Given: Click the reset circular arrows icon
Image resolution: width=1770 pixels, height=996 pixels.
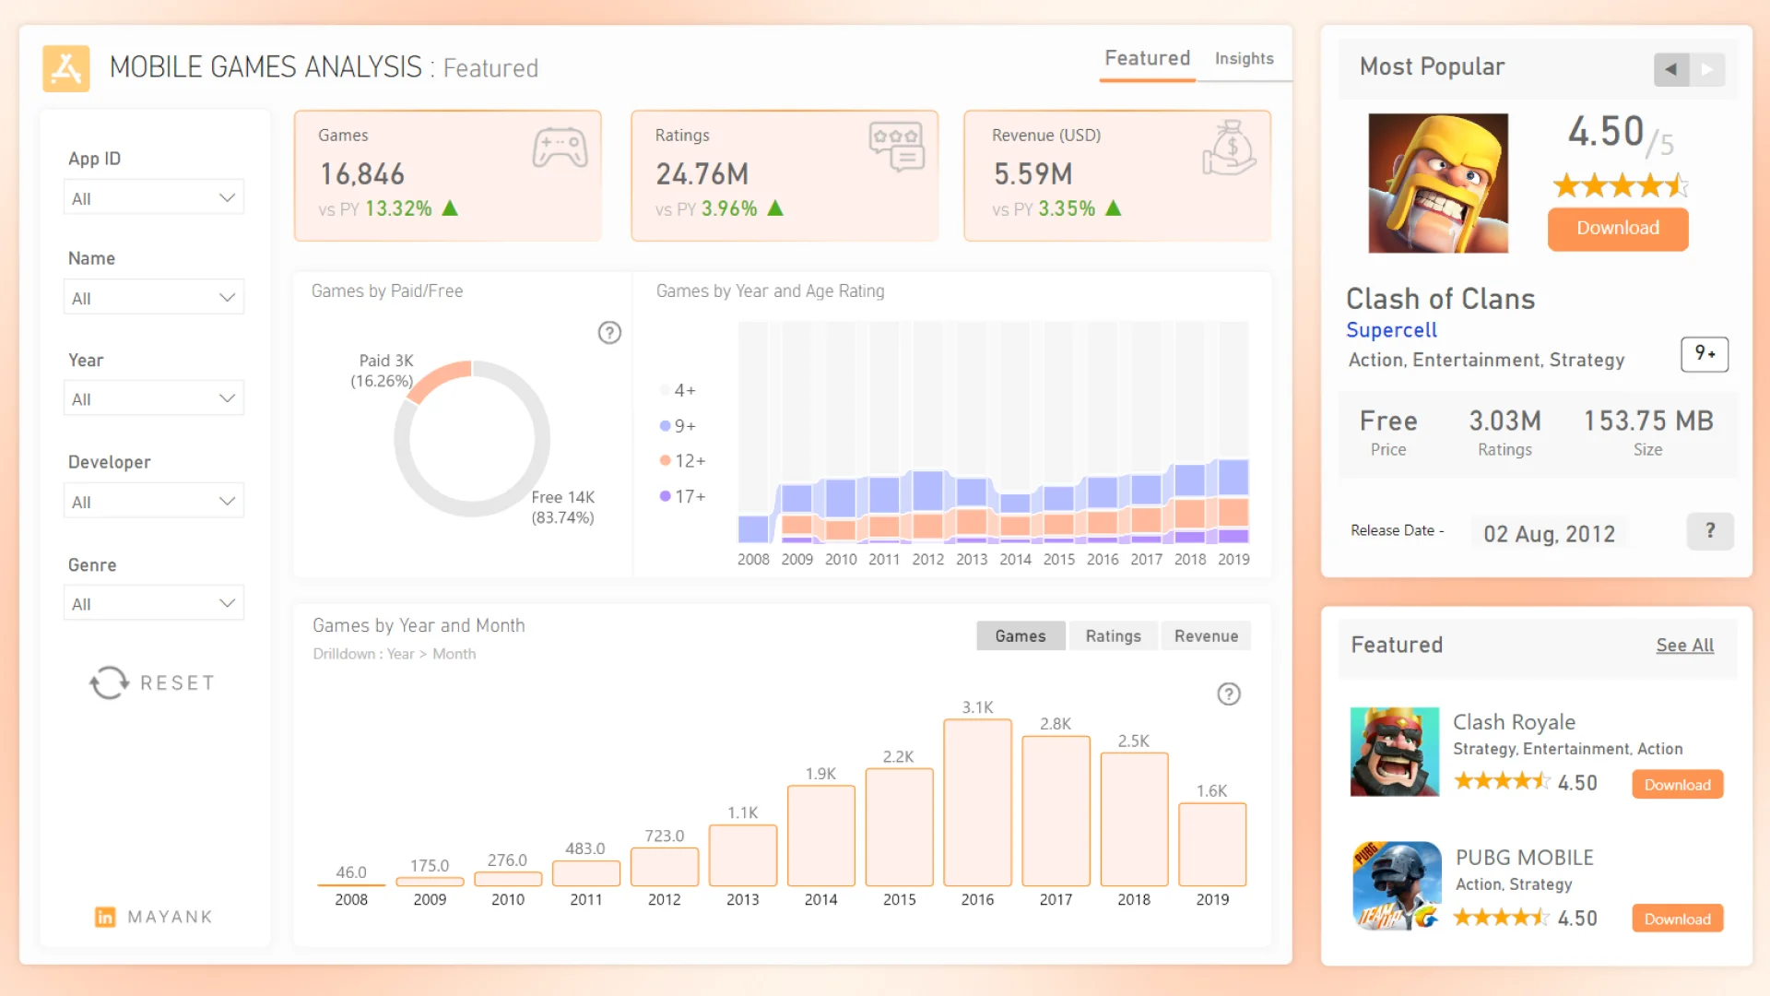Looking at the screenshot, I should tap(109, 682).
